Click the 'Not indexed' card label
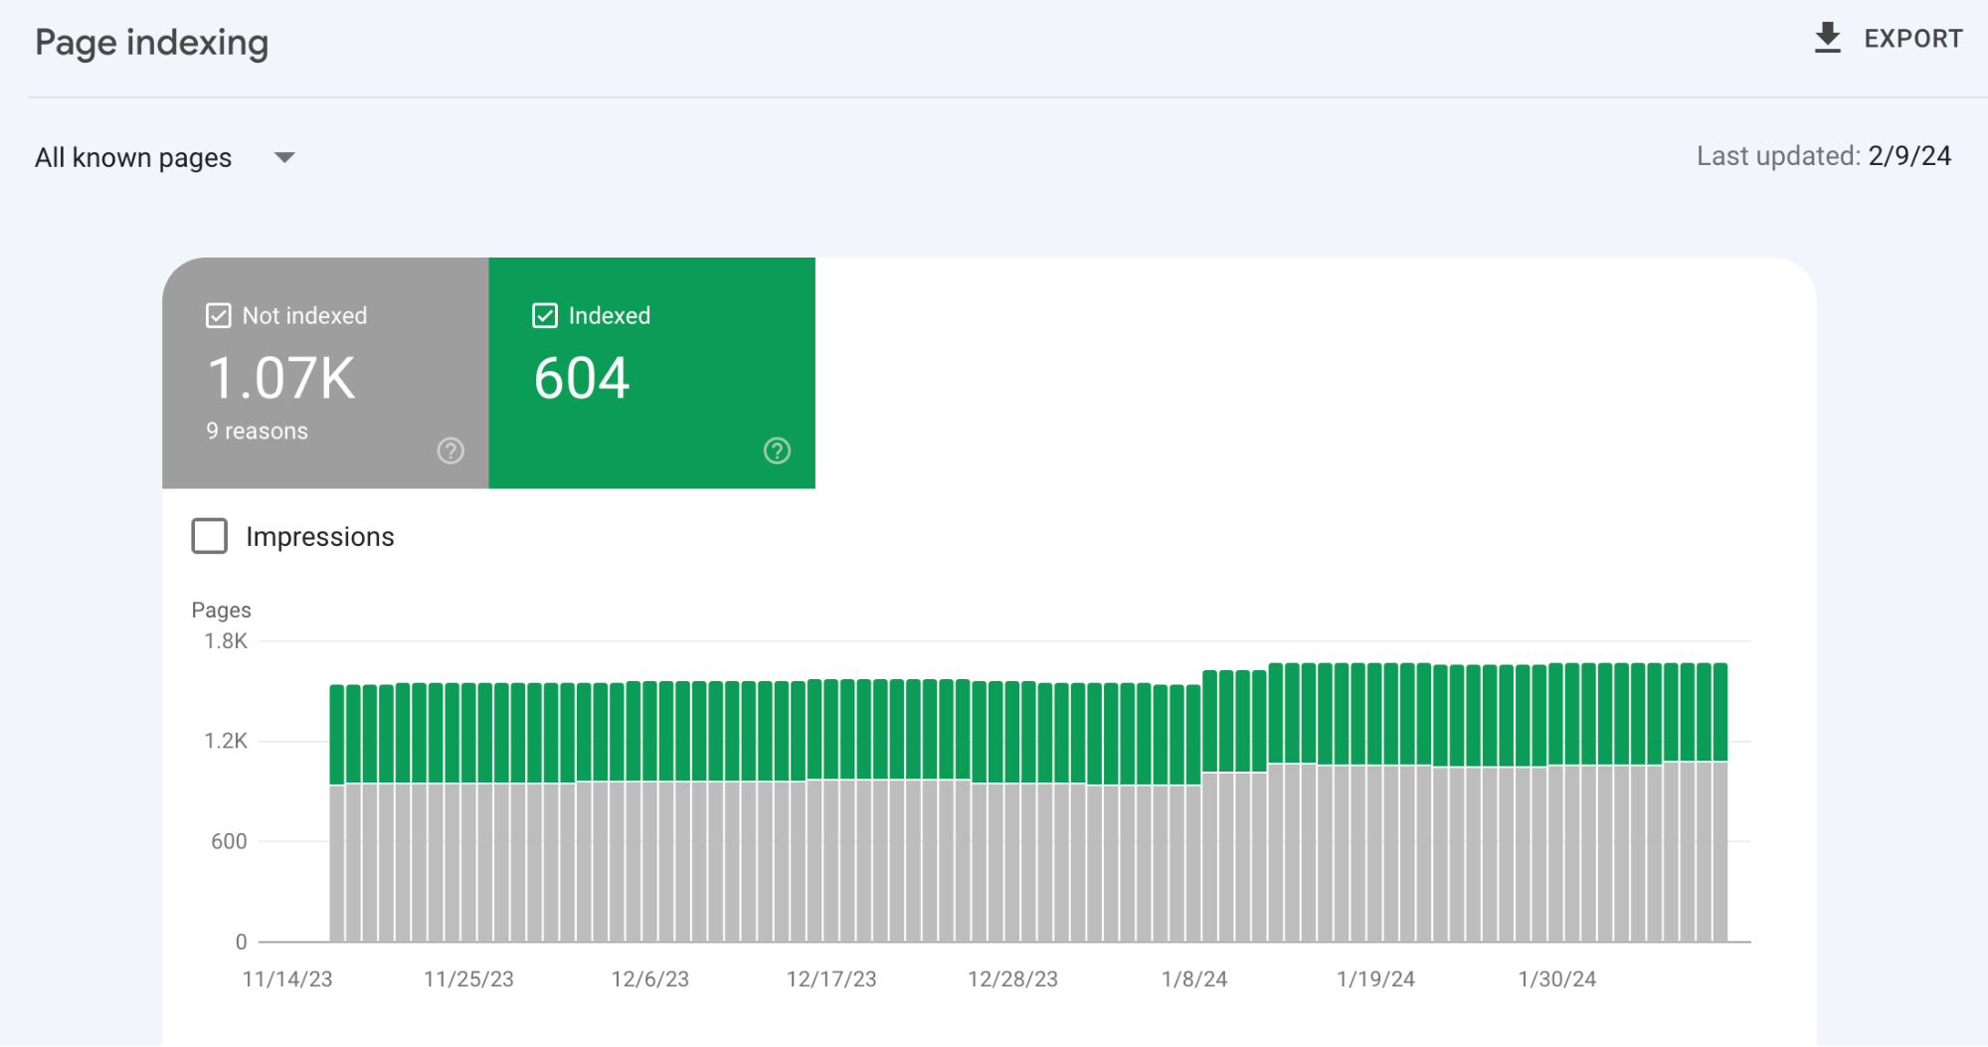The height and width of the screenshot is (1047, 1988). coord(304,315)
